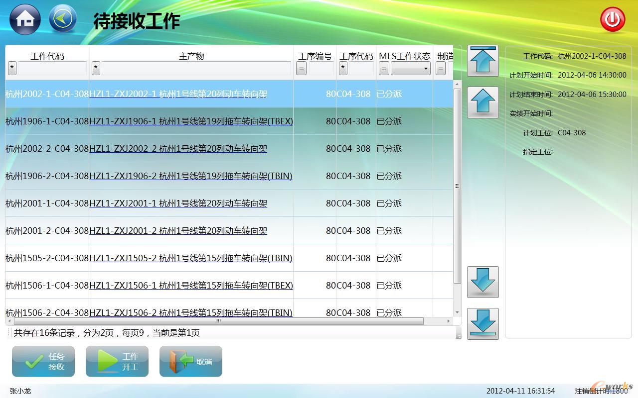638x398 pixels.
Task: Jump to last page with bottom arrow
Action: click(x=482, y=324)
